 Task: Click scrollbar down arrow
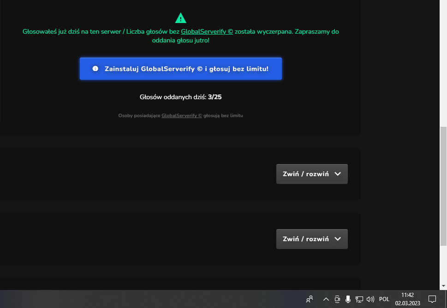tap(443, 286)
